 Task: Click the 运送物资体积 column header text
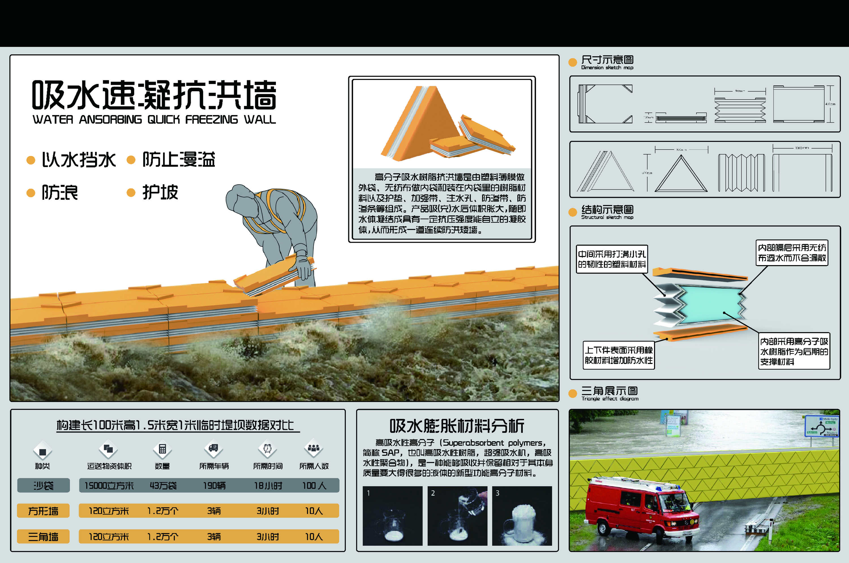click(109, 466)
